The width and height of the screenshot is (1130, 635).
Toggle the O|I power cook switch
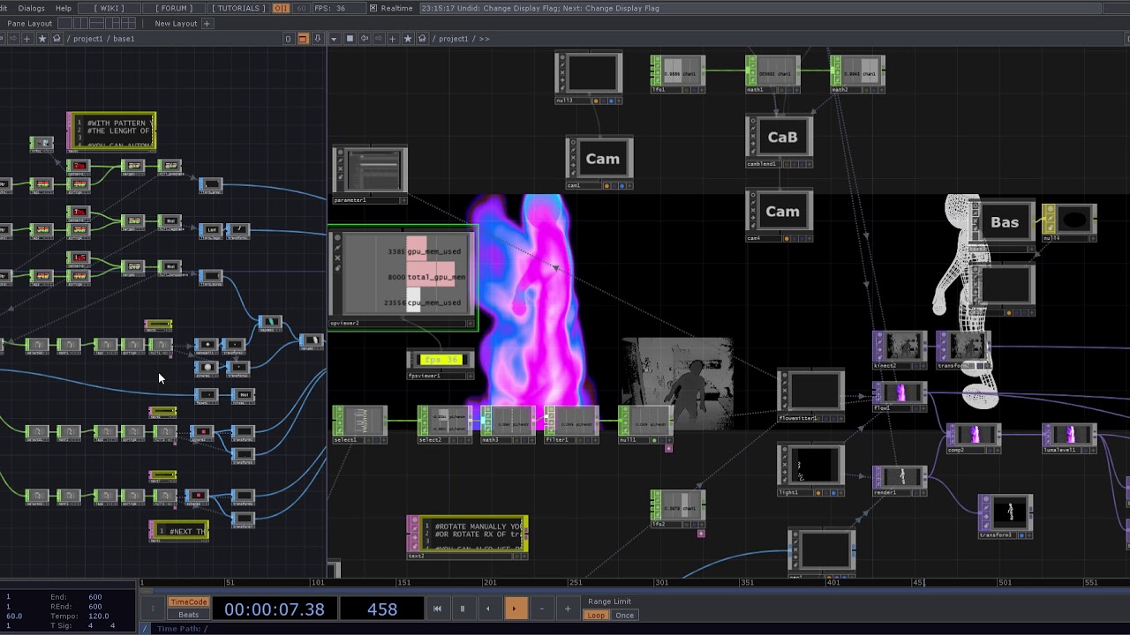pyautogui.click(x=281, y=8)
